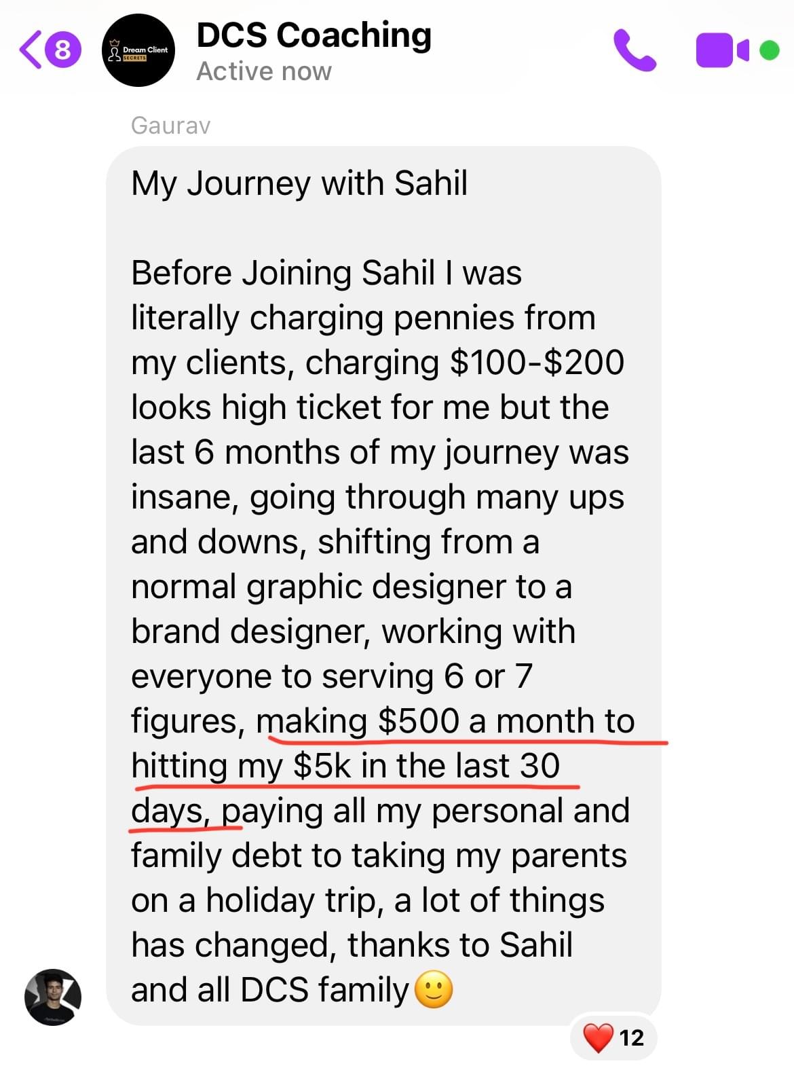Viewport: 794px width, 1068px height.
Task: View reactions by tapping the 12 count
Action: [631, 1037]
